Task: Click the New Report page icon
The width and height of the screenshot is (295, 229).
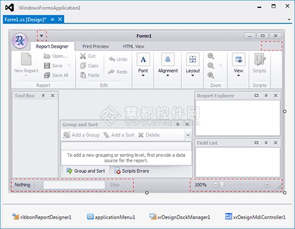Action: [26, 59]
